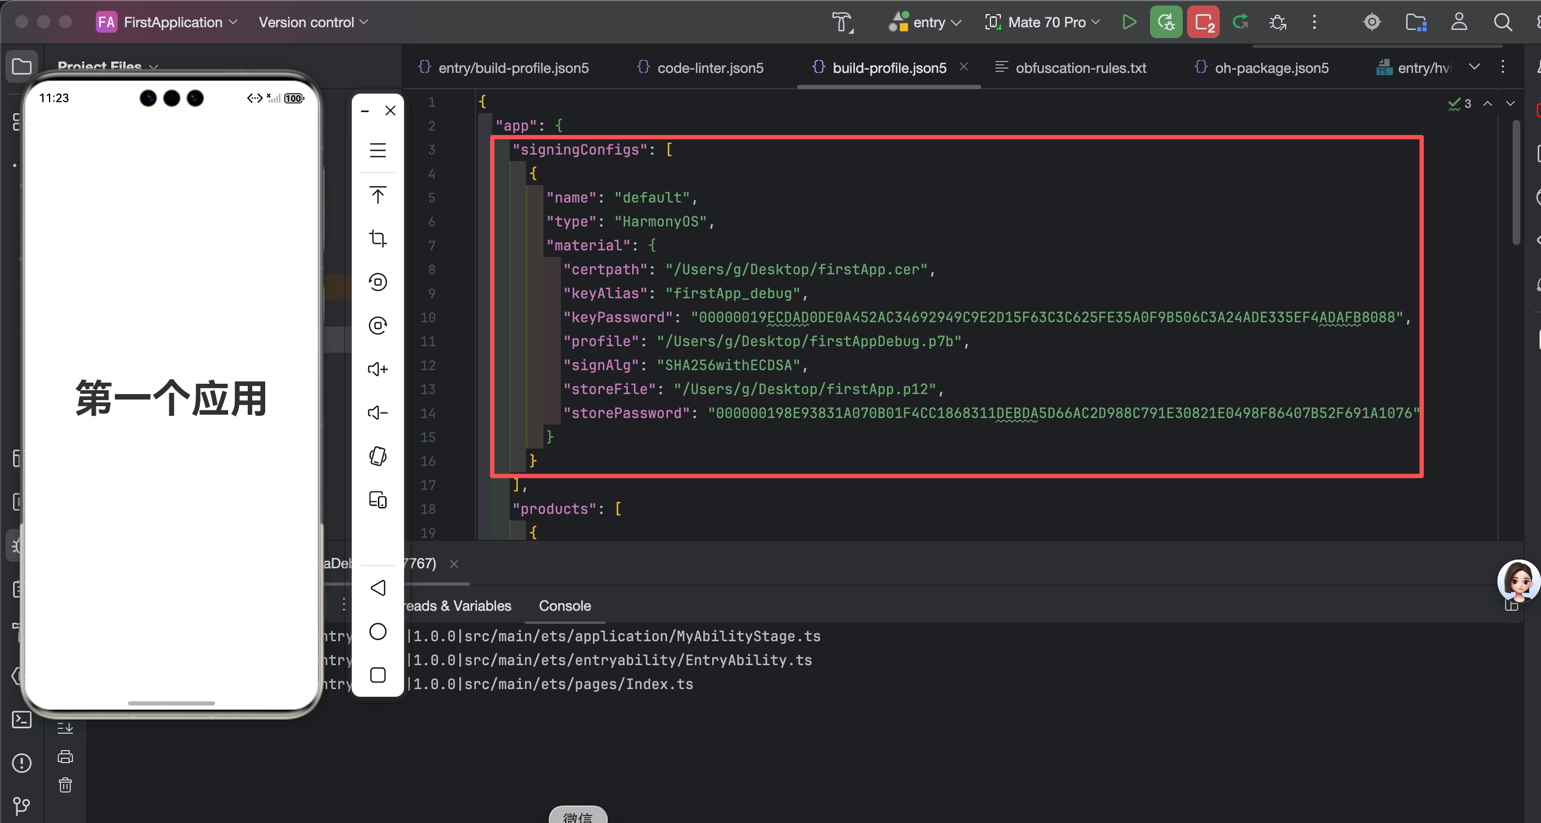Click the green Run button
This screenshot has width=1541, height=823.
[1129, 22]
